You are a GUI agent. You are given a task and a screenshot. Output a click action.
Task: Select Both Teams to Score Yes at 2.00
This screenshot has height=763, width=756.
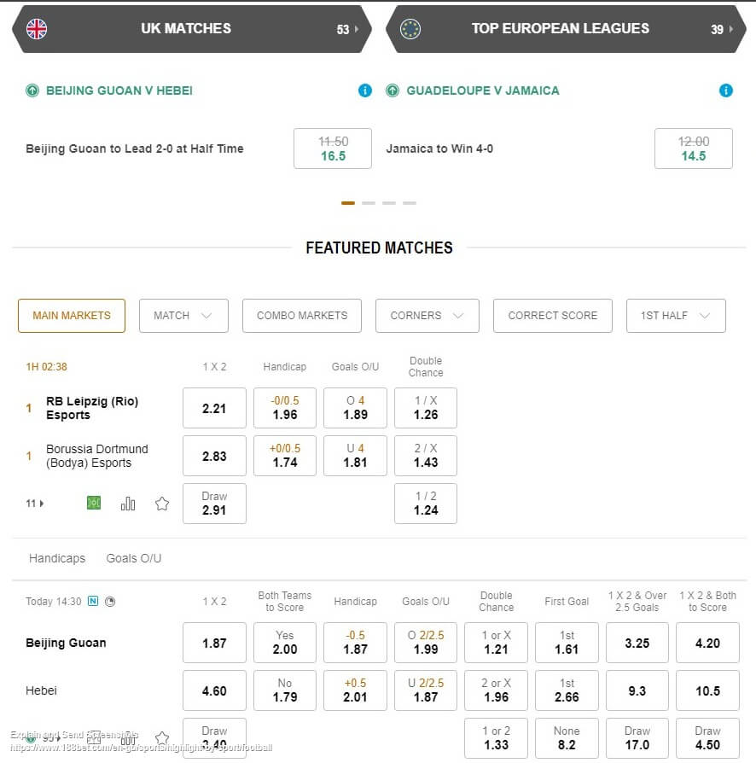(285, 643)
